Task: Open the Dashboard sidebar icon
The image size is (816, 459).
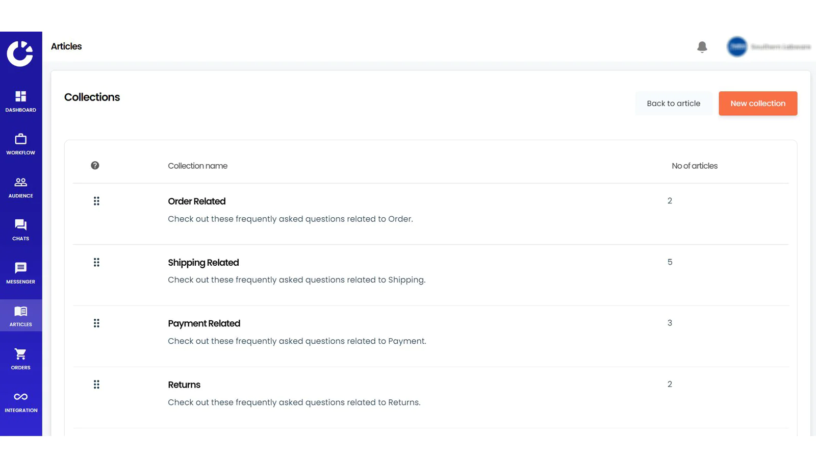Action: 20,96
